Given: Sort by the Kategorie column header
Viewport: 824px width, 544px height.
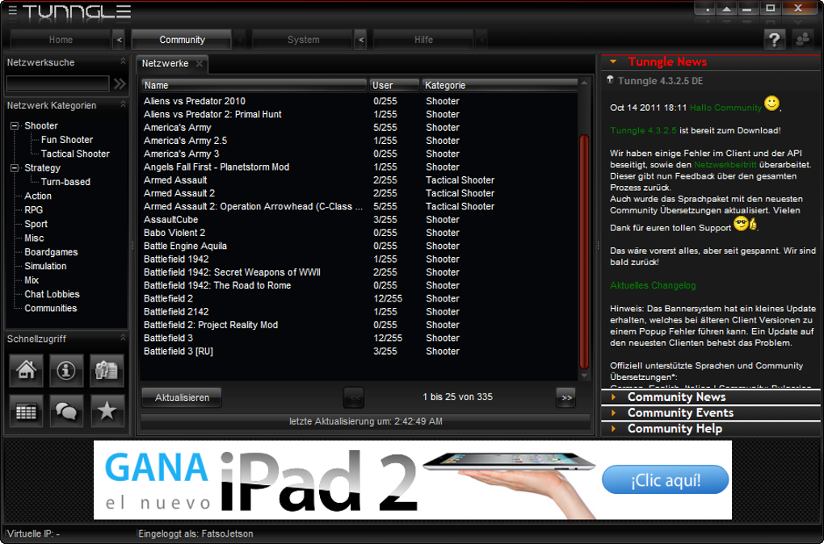Looking at the screenshot, I should point(500,85).
